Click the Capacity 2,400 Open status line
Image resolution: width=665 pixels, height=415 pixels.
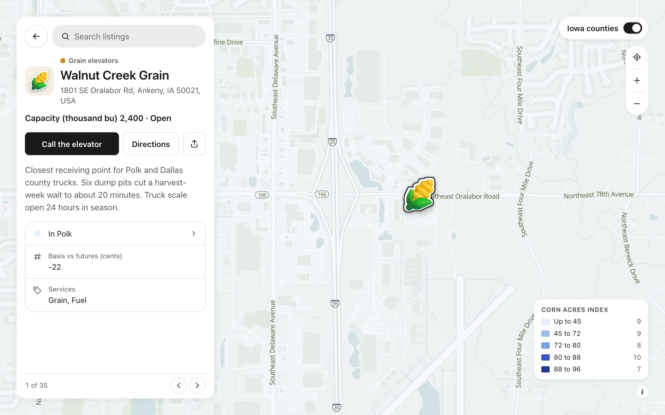pos(98,118)
